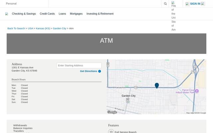Image resolution: width=213 pixels, height=133 pixels.
Task: Click the Withdrawals service text
Action: [x=20, y=125]
